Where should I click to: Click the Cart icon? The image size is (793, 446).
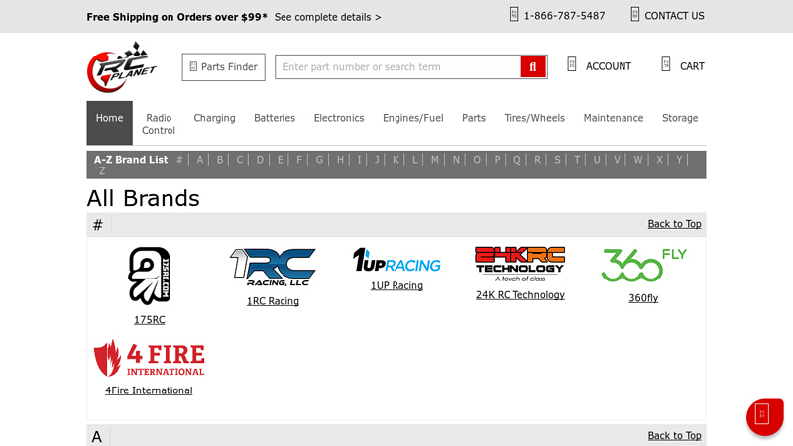tap(665, 64)
